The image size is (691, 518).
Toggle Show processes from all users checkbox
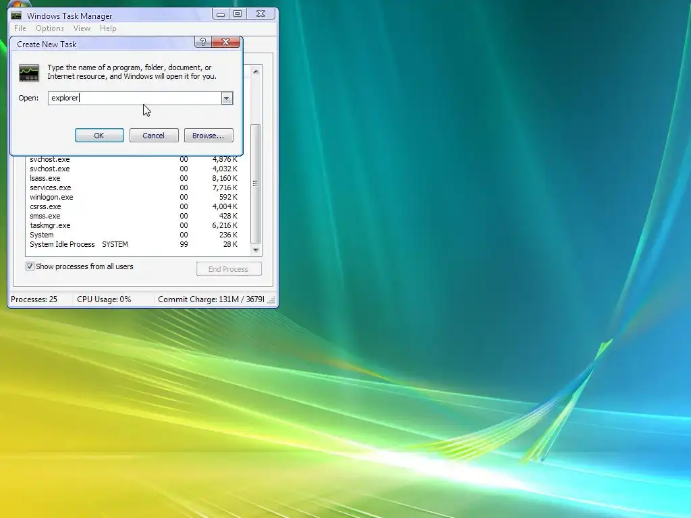point(30,266)
